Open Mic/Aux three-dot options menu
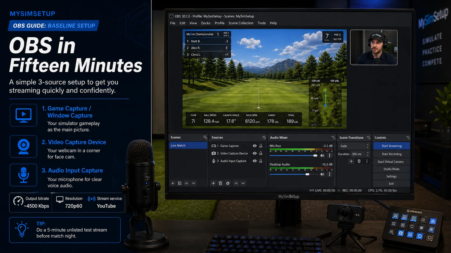451x253 pixels. pyautogui.click(x=329, y=155)
